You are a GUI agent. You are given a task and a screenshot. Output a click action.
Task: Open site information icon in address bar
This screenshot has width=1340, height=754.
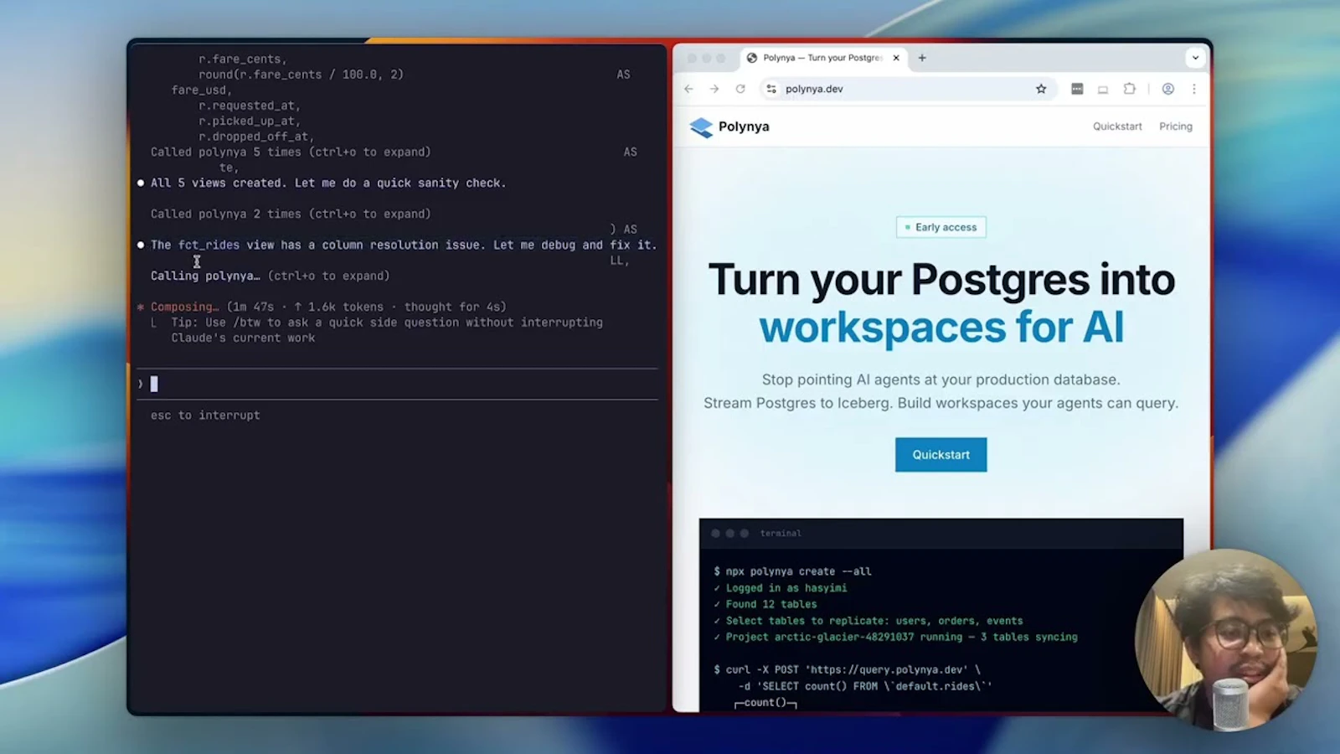(x=771, y=89)
